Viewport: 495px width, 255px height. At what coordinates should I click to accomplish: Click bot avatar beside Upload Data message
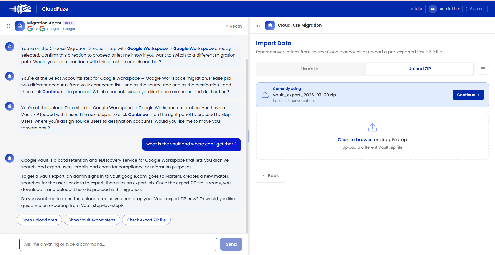click(x=10, y=106)
